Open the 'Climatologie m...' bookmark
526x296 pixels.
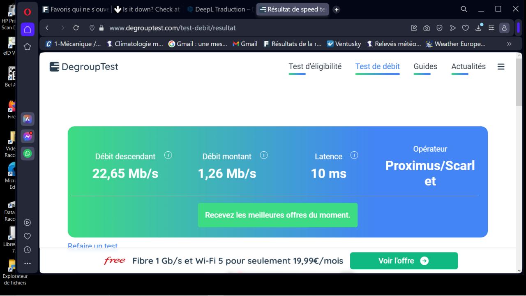tap(135, 44)
